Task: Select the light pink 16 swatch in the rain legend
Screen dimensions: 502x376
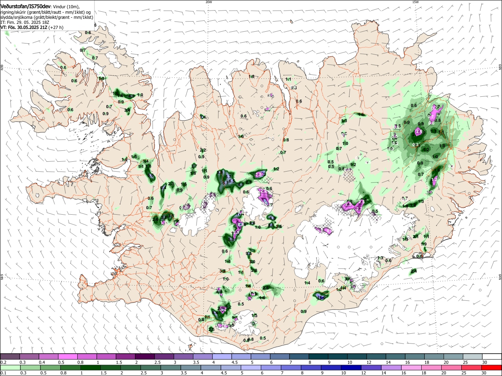Action: (x=411, y=368)
